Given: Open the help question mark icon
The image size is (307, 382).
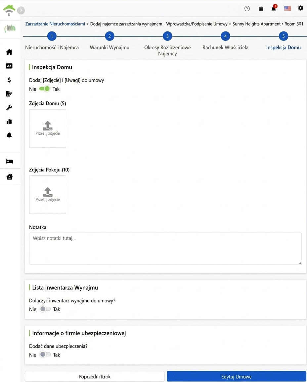Looking at the screenshot, I should [x=247, y=9].
